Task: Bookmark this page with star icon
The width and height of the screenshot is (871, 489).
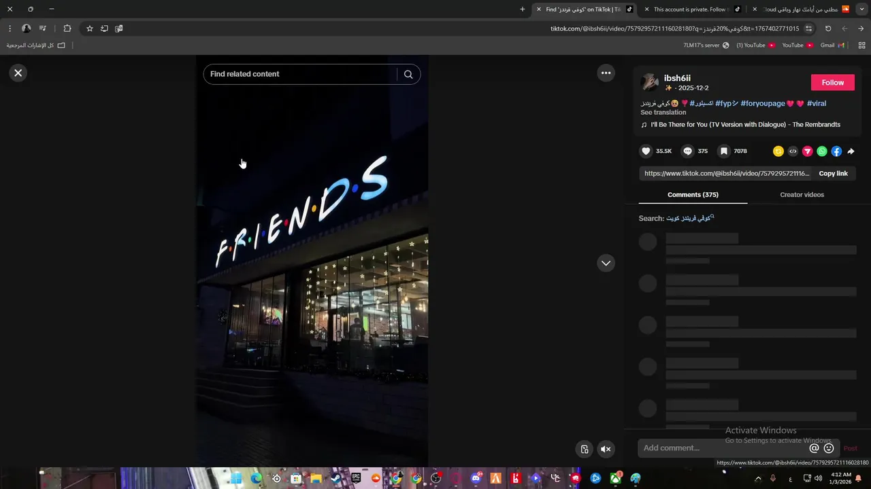Action: [89, 29]
